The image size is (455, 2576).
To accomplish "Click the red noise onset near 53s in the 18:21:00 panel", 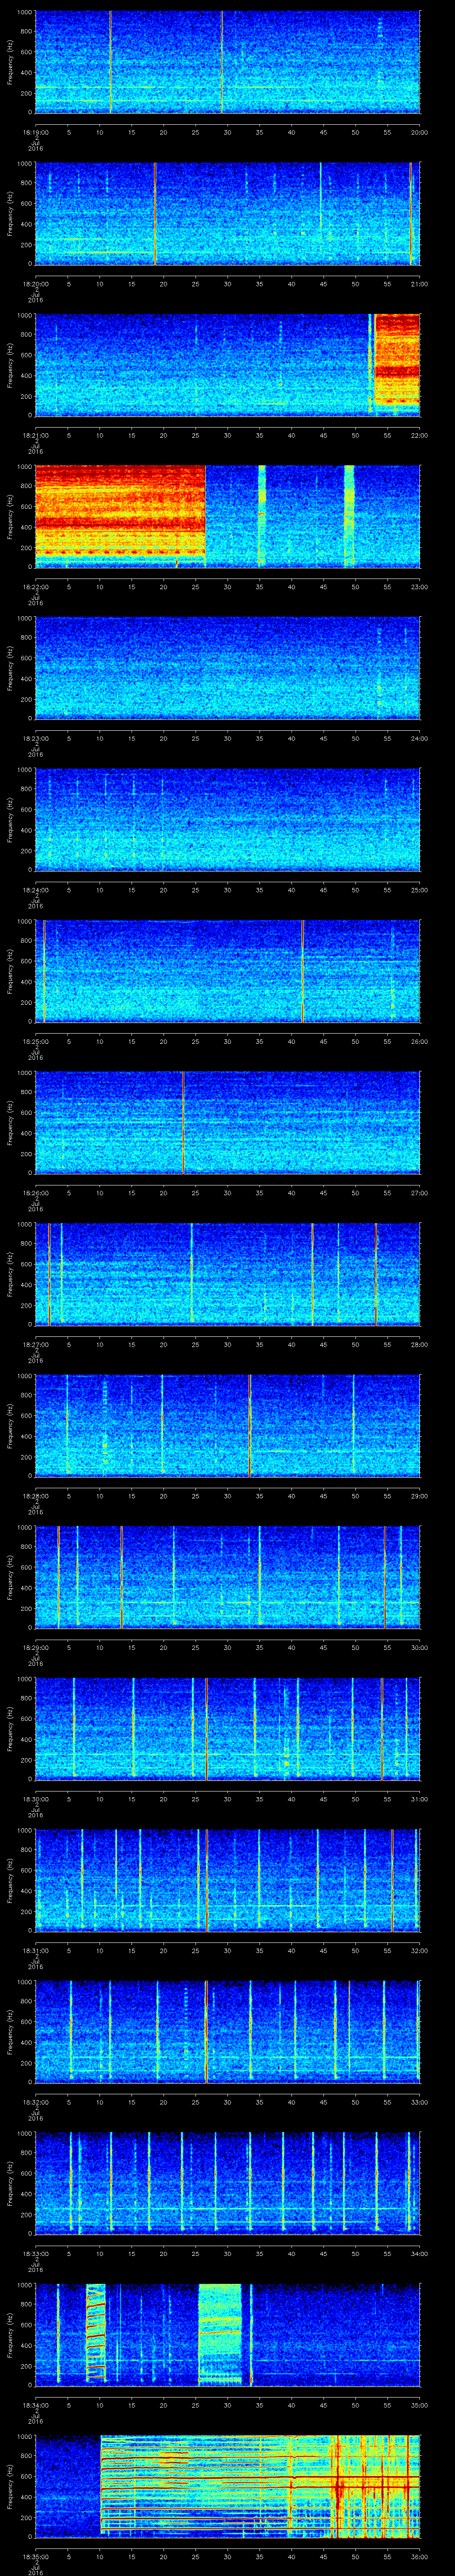I will 373,364.
